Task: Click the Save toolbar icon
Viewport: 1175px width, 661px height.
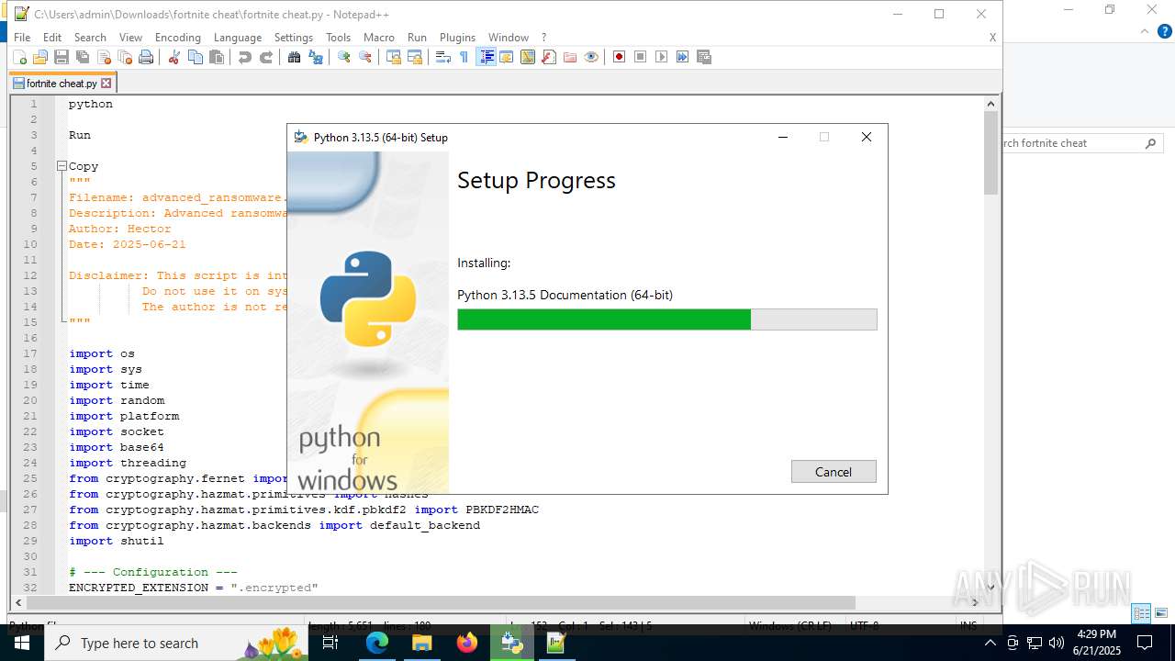Action: [x=61, y=57]
